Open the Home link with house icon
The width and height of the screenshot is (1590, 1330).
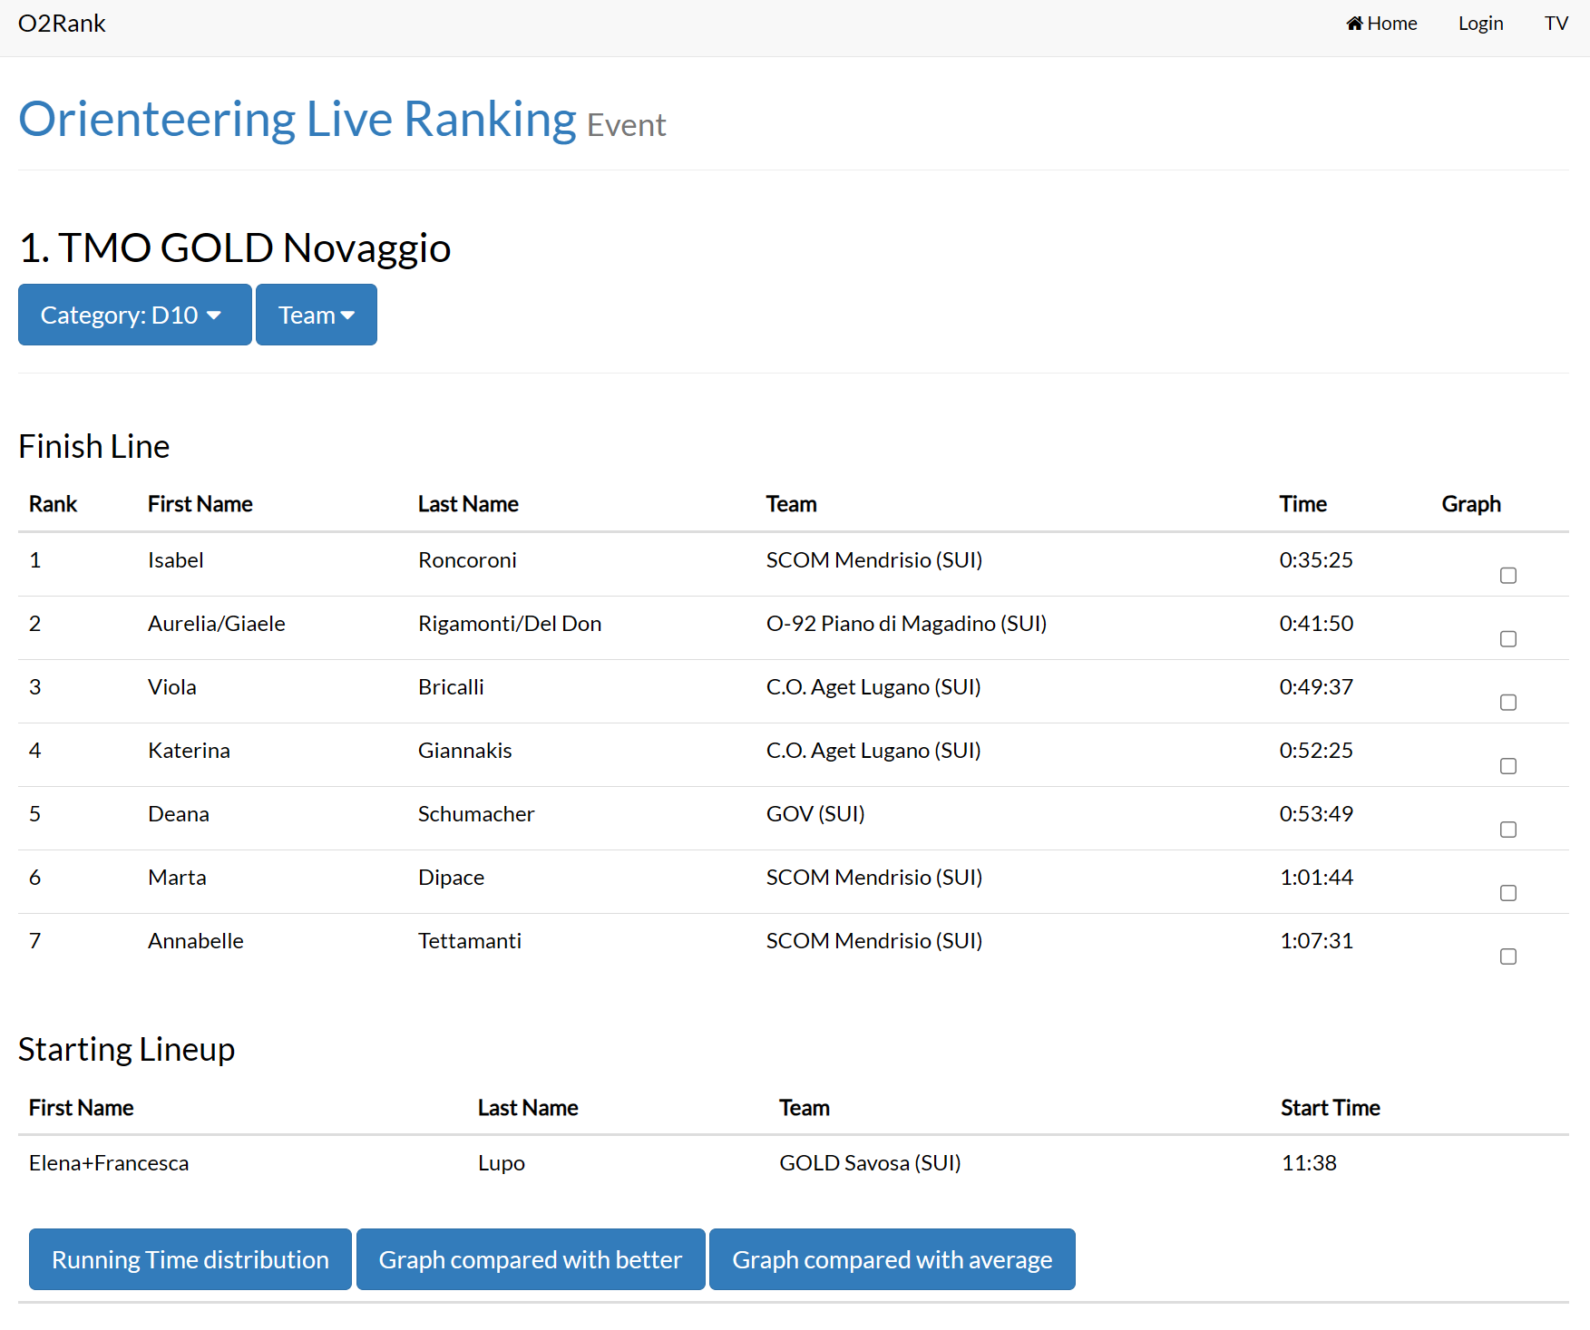[x=1381, y=24]
